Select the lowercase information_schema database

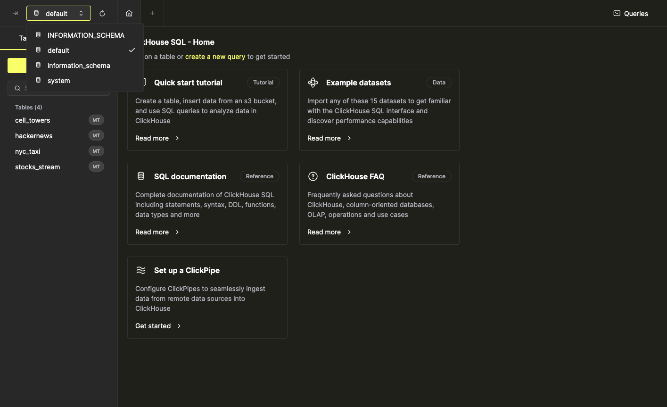(x=79, y=66)
